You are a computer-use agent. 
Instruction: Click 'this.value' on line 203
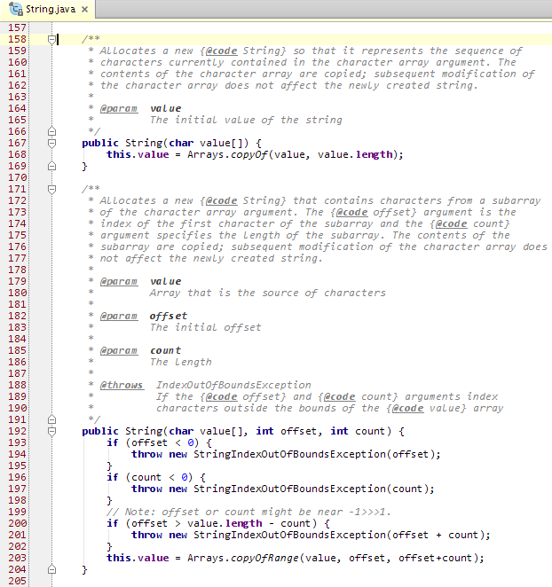138,558
